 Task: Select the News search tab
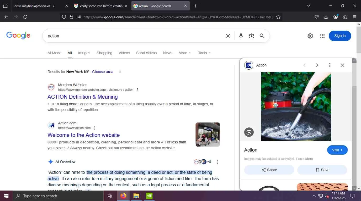[168, 53]
